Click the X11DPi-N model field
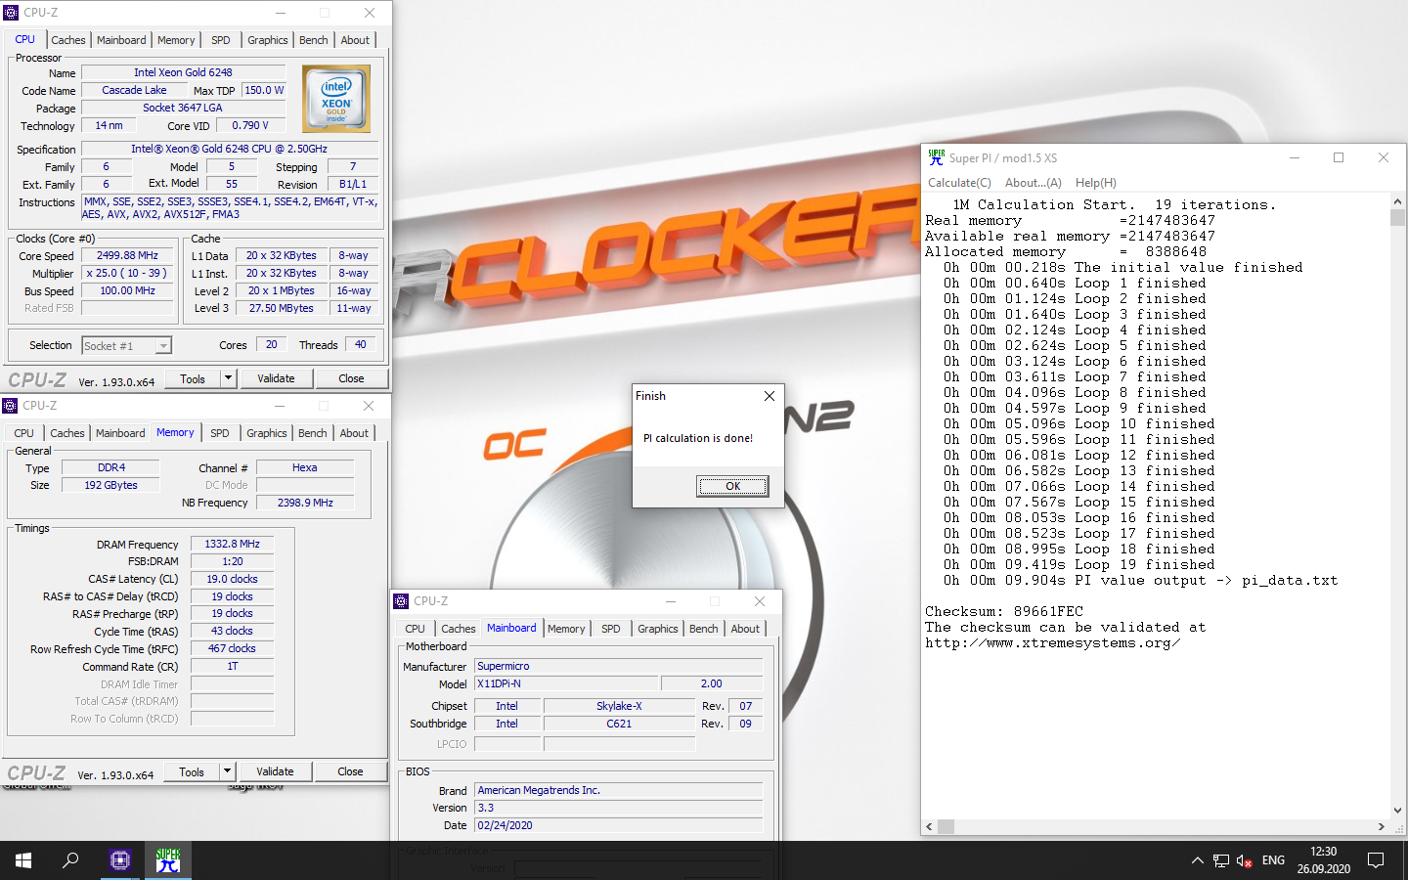This screenshot has height=880, width=1408. tap(567, 683)
